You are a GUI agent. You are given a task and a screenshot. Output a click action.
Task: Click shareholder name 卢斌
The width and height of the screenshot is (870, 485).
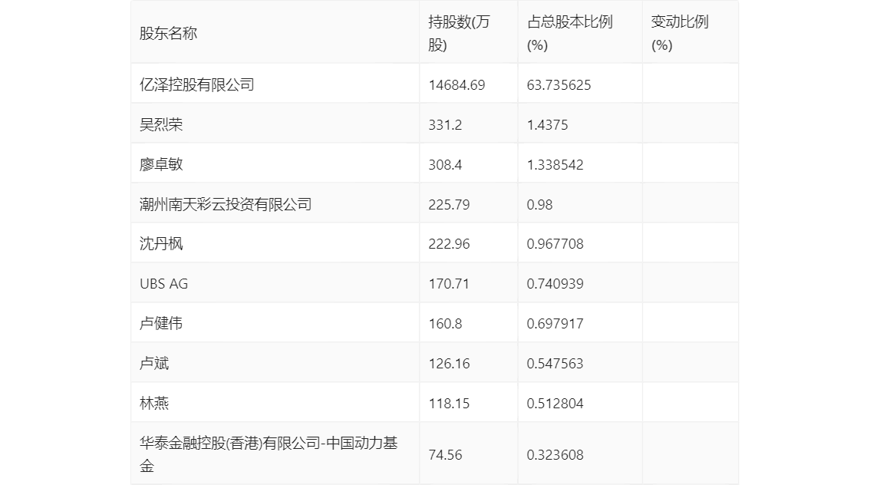pos(153,364)
